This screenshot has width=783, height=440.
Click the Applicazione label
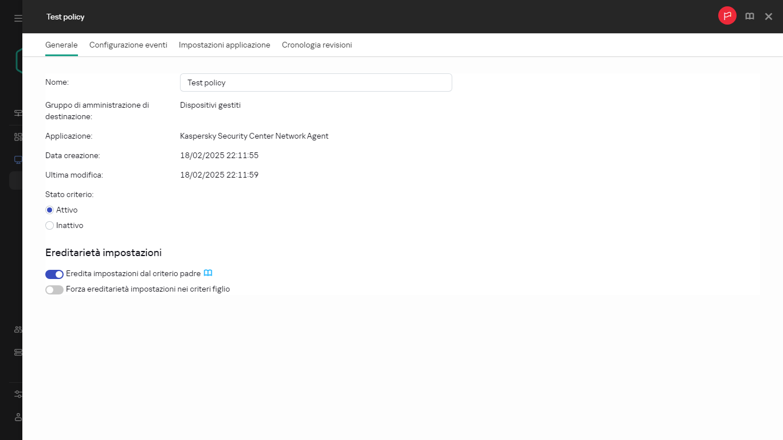point(69,136)
